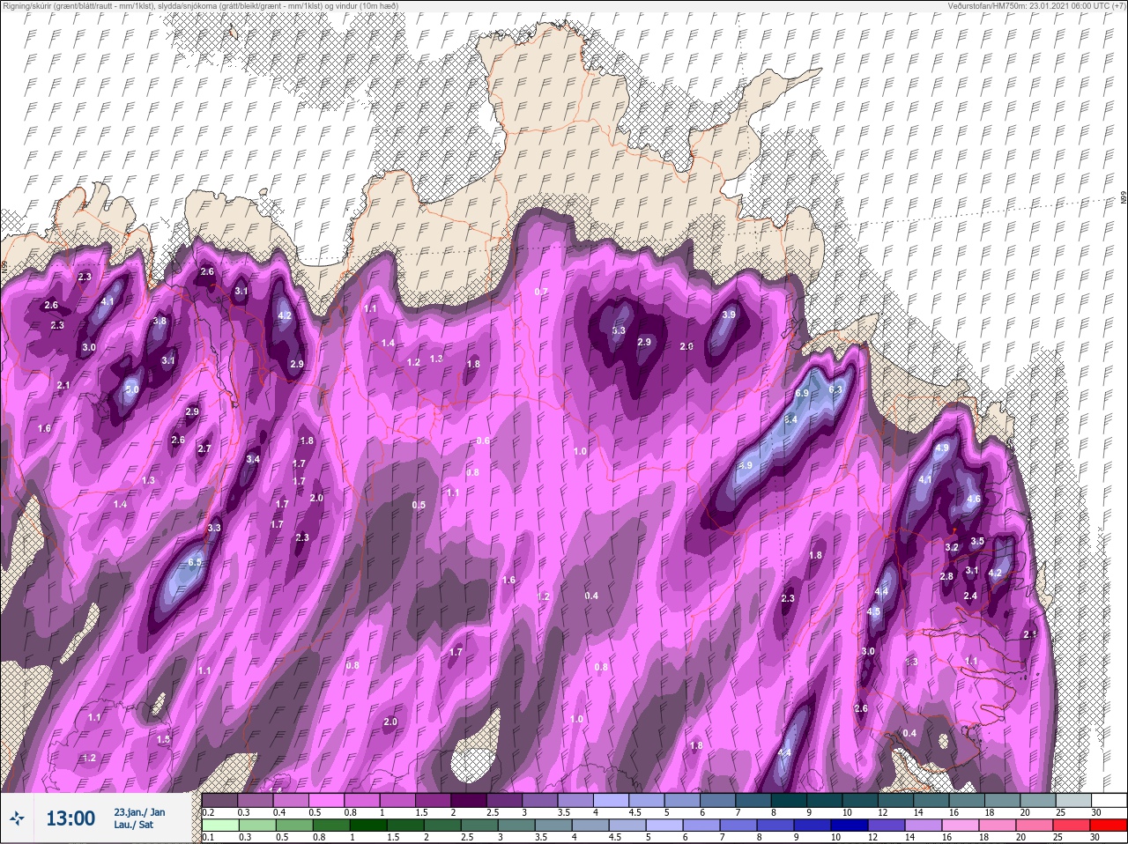
Task: Click the 6.9 precipitation value on the map
Action: point(802,393)
